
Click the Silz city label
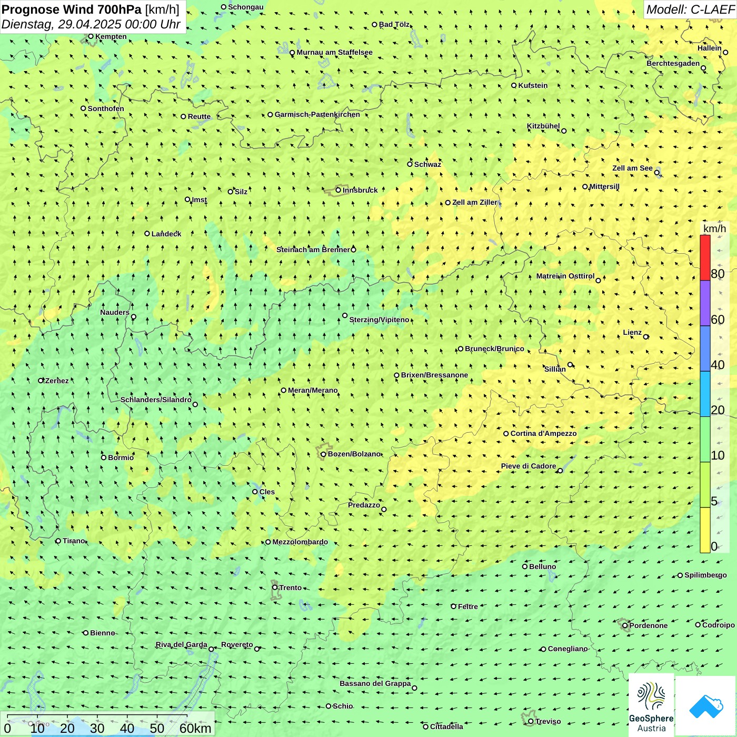(241, 192)
